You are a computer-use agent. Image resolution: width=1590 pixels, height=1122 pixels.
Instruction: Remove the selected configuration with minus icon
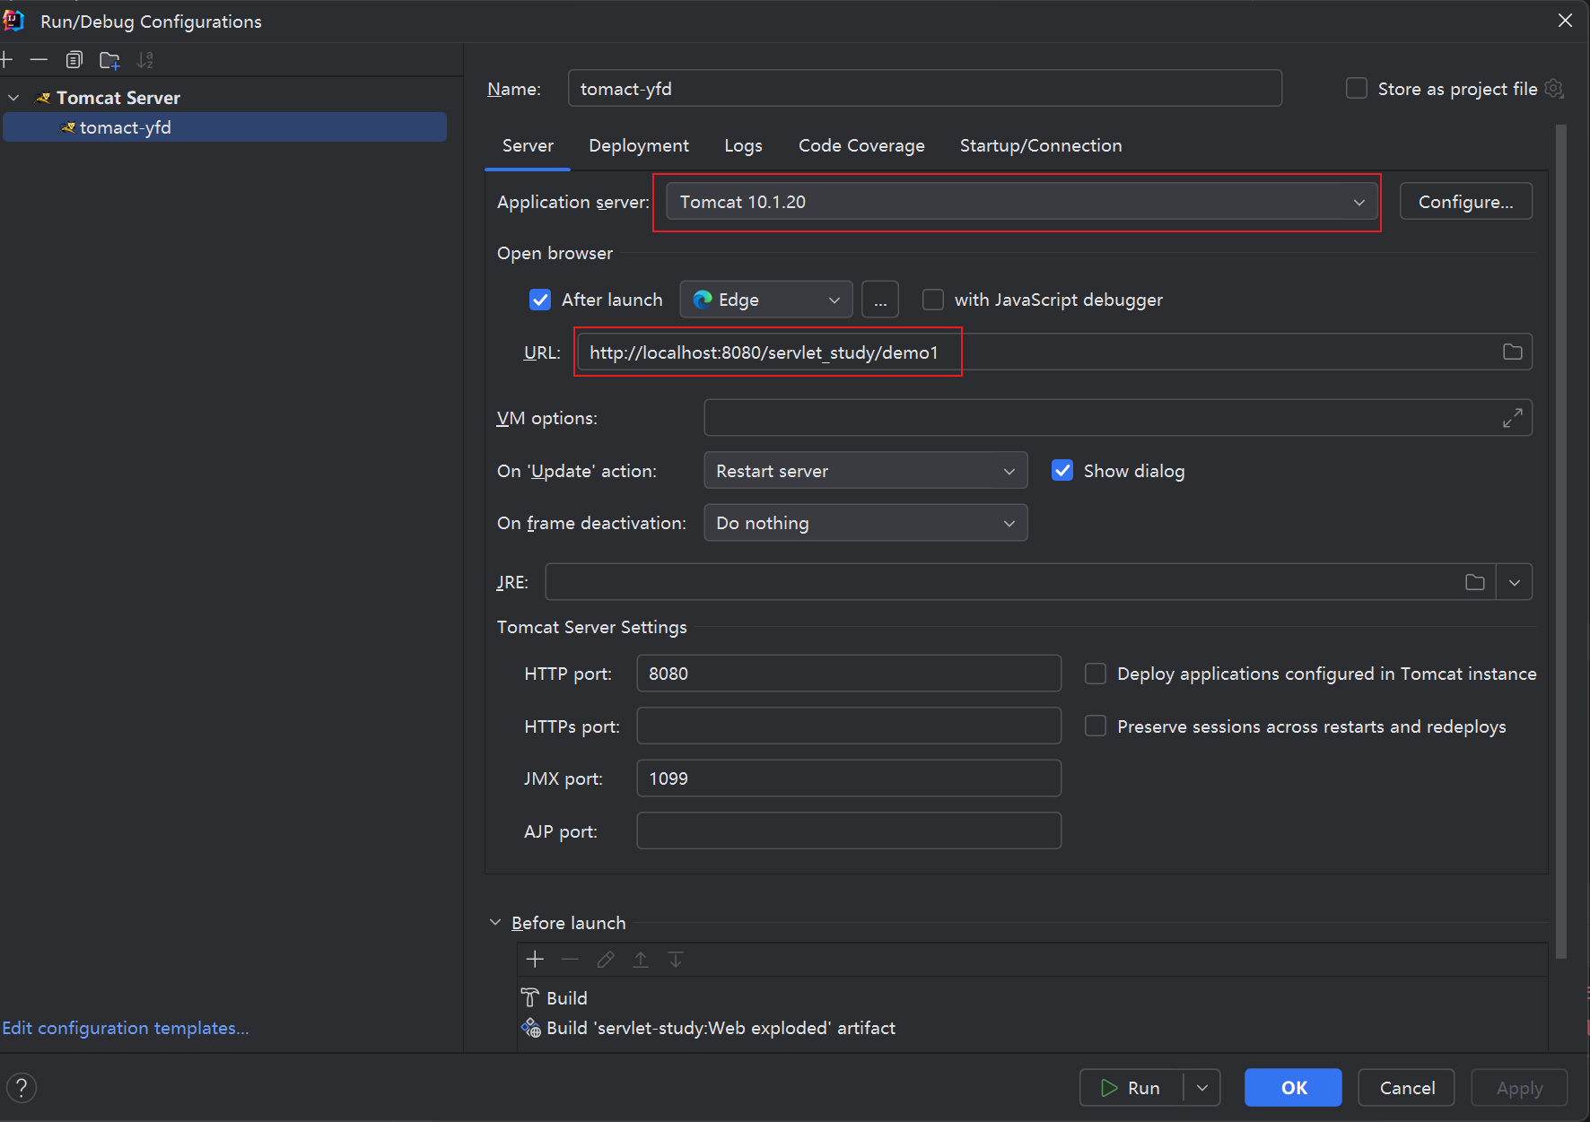[x=39, y=60]
